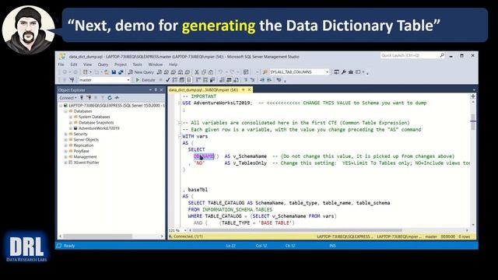Click the Ready status bar text

point(69,246)
